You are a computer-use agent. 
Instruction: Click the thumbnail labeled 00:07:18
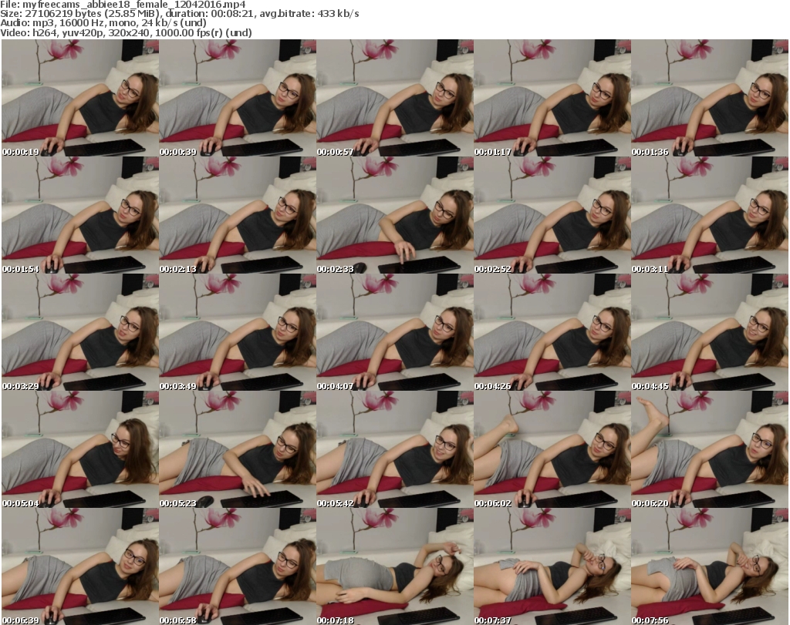395,566
